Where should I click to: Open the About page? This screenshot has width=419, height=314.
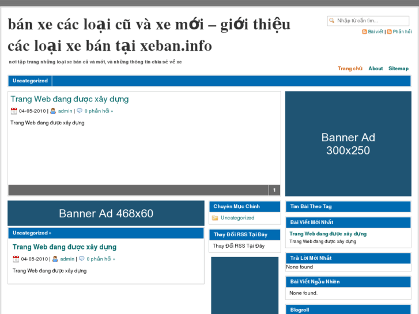(375, 69)
